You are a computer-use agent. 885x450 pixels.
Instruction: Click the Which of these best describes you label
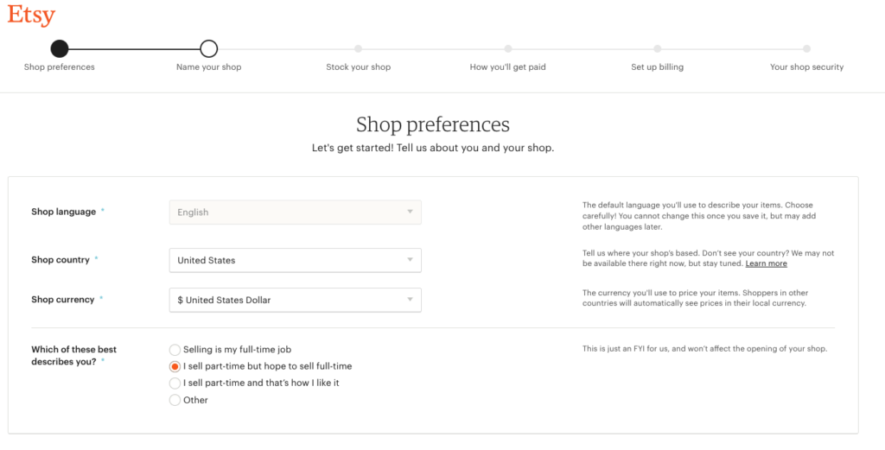pos(74,355)
